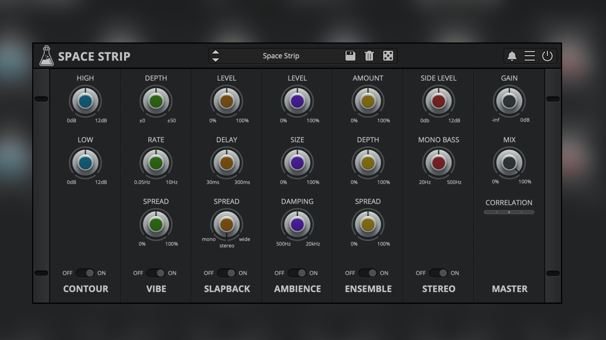This screenshot has width=606, height=340.
Task: Select the previous preset with the up arrow
Action: pyautogui.click(x=216, y=52)
